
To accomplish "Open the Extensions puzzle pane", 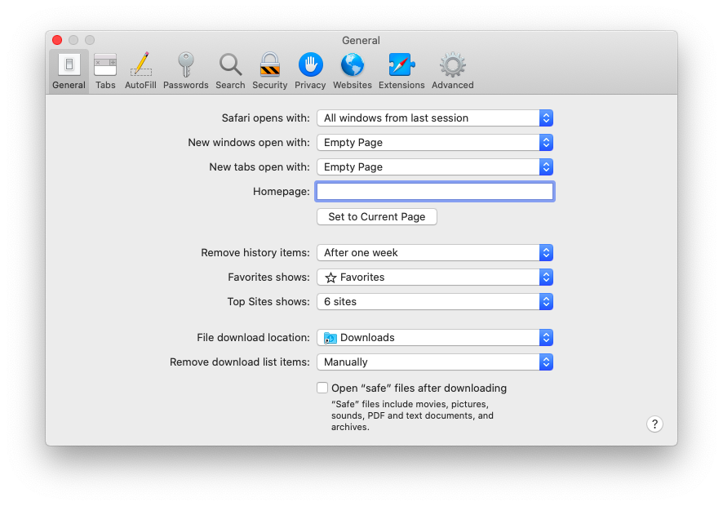I will pyautogui.click(x=401, y=71).
